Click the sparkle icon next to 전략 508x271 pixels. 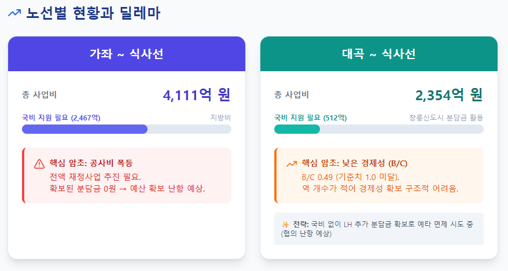tap(285, 224)
